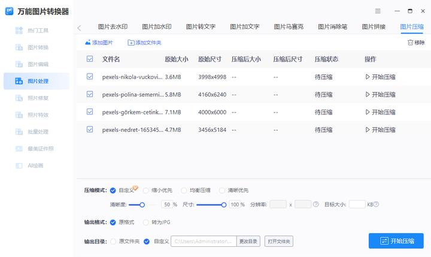Click the 清晰度 percentage field showing 50
The height and width of the screenshot is (257, 431).
(x=167, y=204)
